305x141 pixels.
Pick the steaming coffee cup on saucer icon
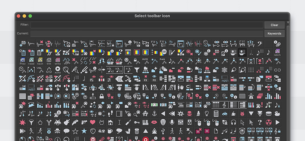233,114
